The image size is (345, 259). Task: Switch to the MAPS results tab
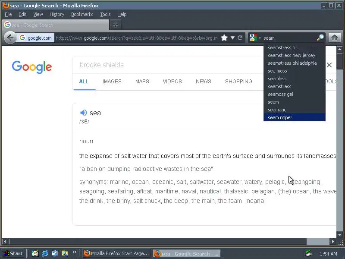point(142,82)
